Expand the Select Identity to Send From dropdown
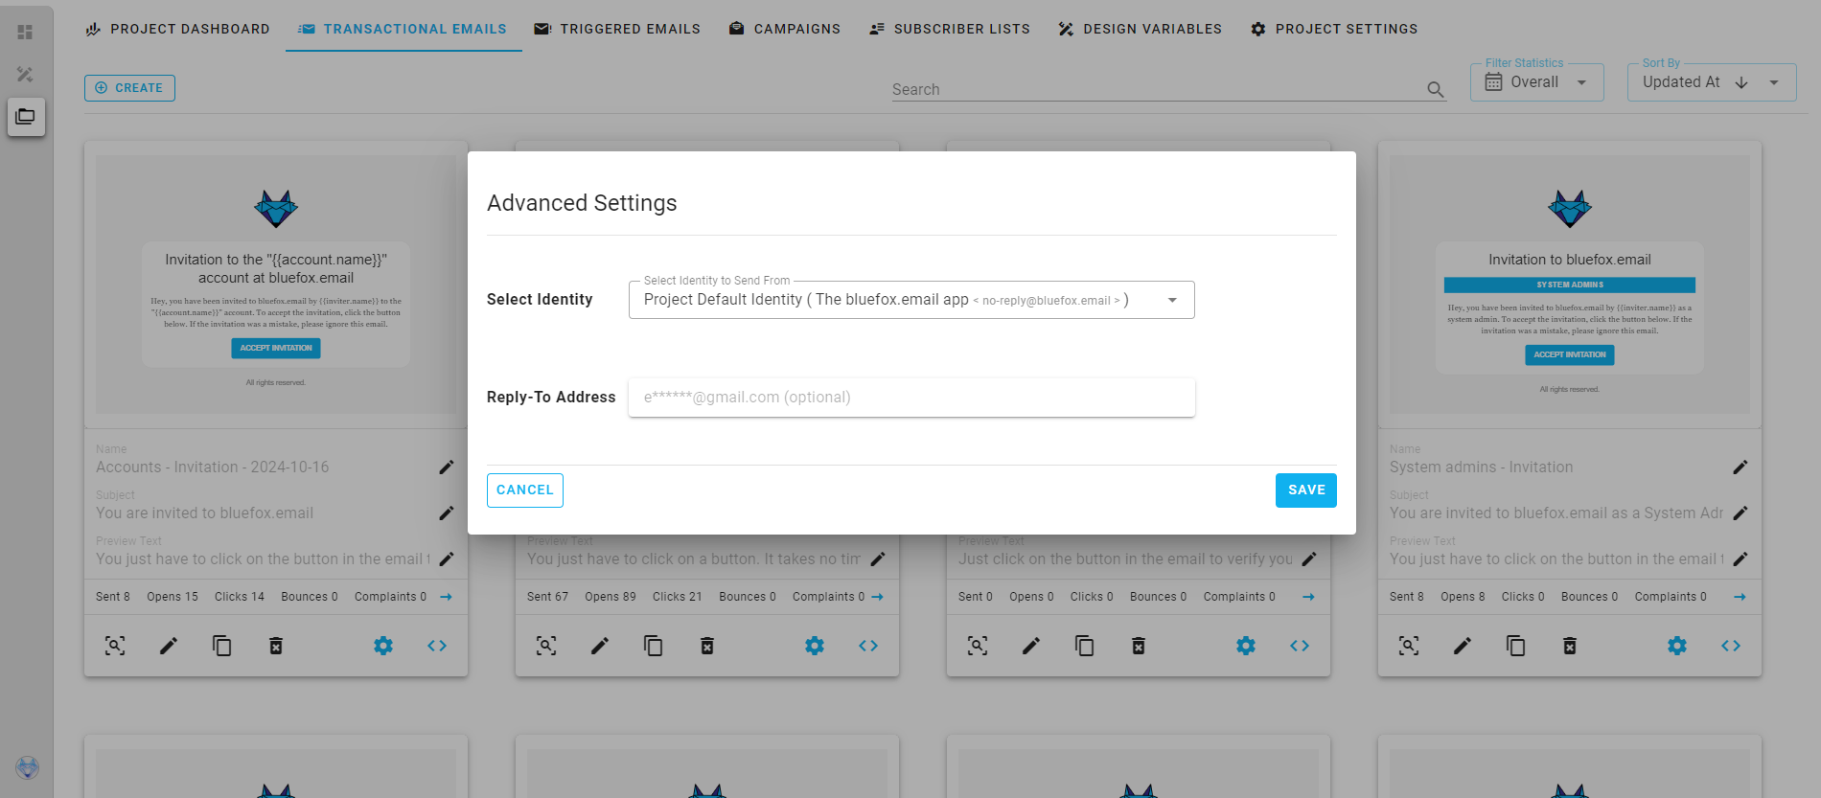 click(911, 300)
